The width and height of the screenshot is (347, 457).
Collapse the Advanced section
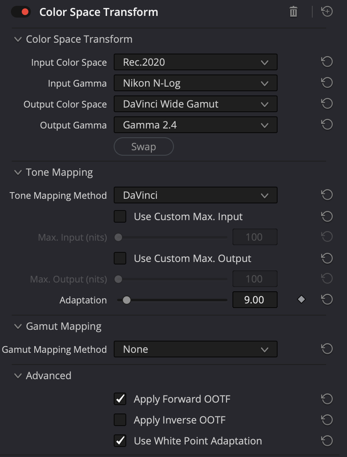[x=18, y=376]
